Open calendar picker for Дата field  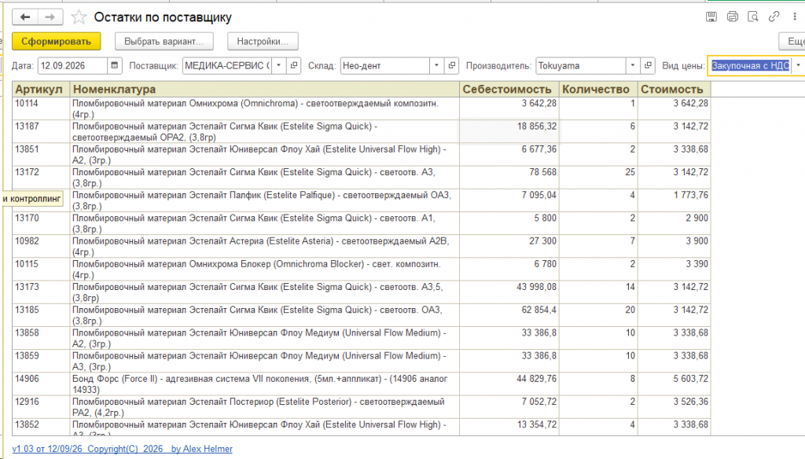115,66
